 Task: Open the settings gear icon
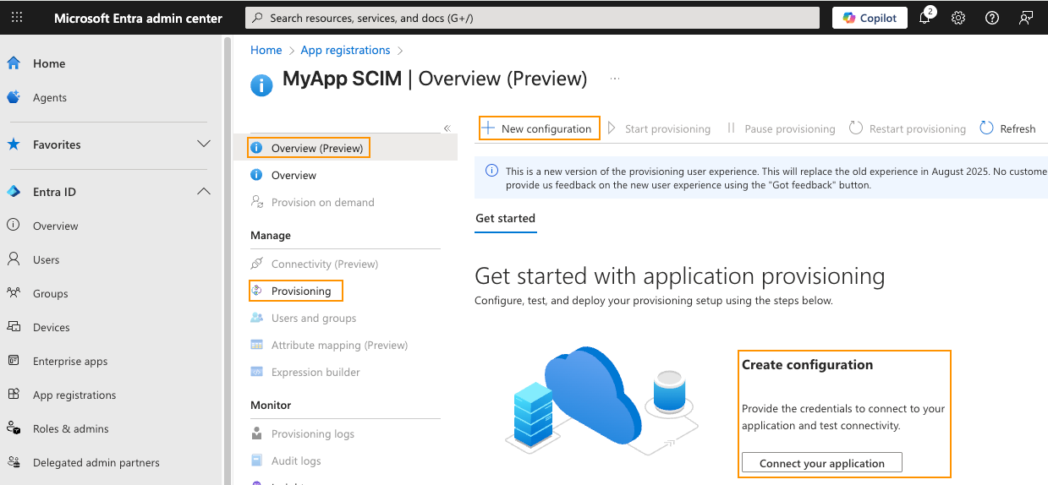(958, 18)
